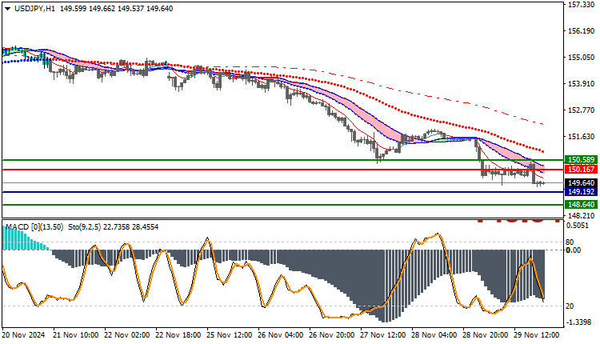Select the -1.3398 MACD scale value
Image resolution: width=600 pixels, height=344 pixels.
[578, 322]
